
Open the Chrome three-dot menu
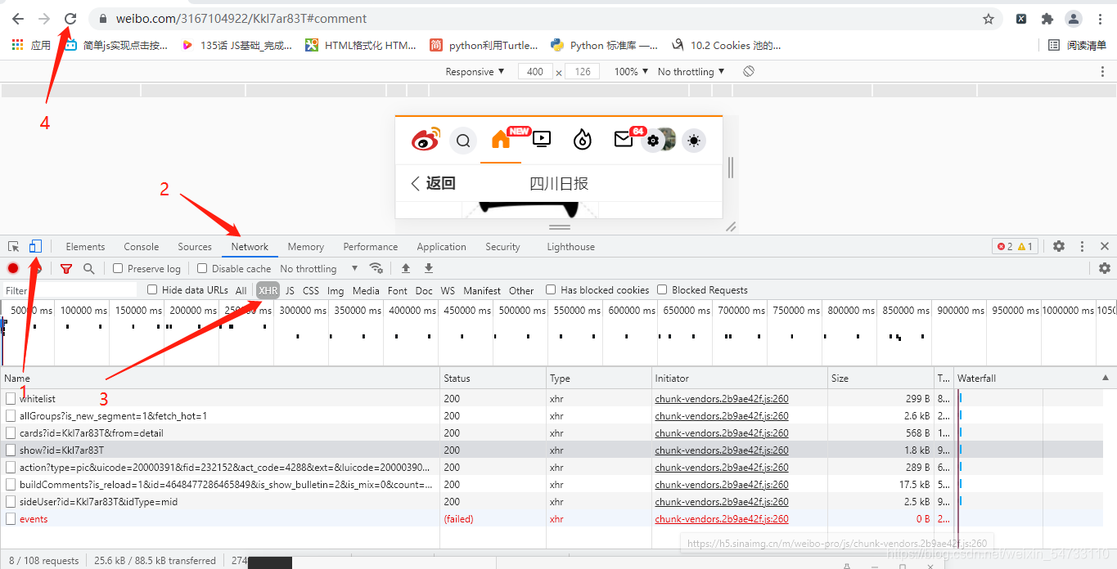[1100, 19]
